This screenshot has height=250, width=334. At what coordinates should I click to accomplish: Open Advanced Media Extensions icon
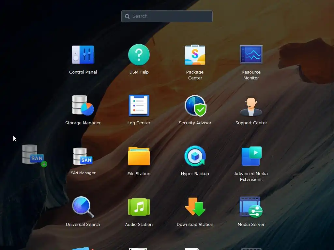251,156
